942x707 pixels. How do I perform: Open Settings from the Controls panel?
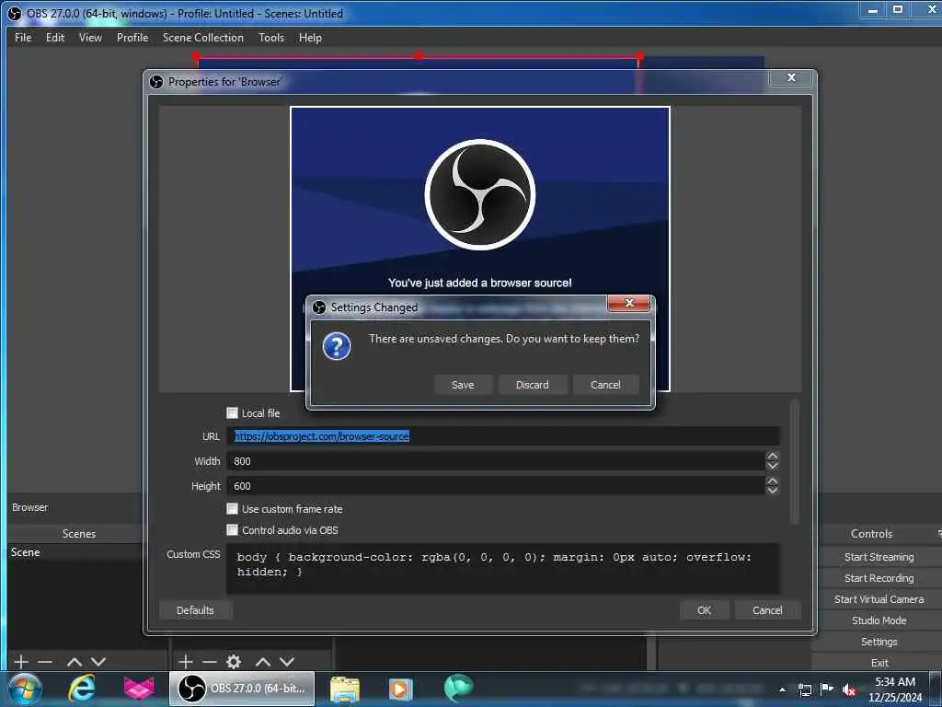[879, 642]
